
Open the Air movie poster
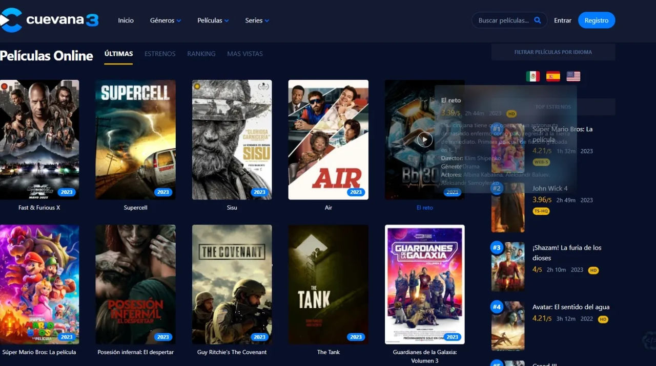point(328,140)
